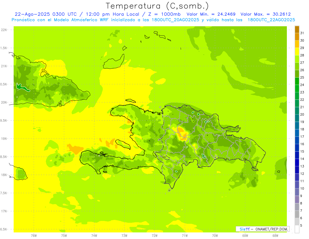Click the 'Temperatura (C,somb.)' map title
The image size is (309, 239).
click(157, 6)
